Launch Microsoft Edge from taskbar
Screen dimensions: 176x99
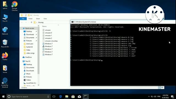61,97
